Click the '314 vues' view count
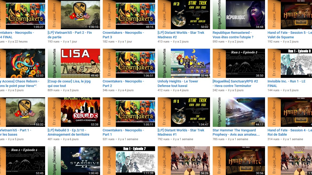 (x=273, y=139)
